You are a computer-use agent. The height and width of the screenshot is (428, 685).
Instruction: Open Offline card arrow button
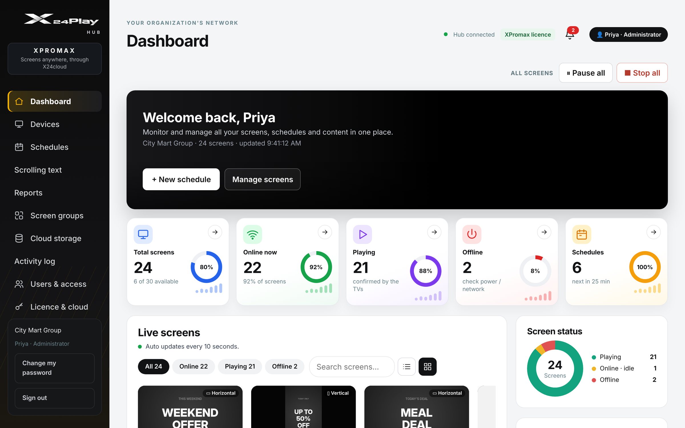click(x=544, y=232)
